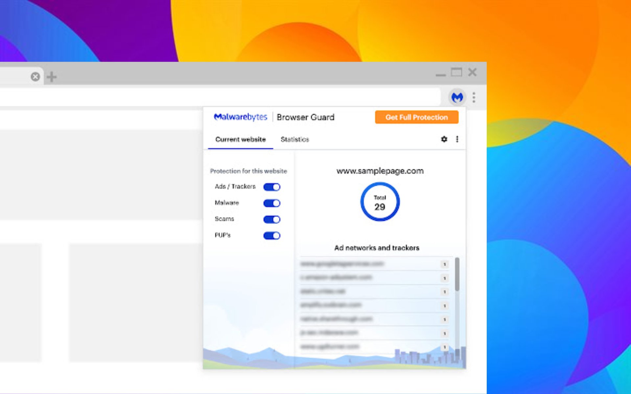Maximize the browser window

point(456,72)
